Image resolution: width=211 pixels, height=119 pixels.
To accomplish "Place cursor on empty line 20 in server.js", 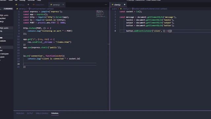I will (60, 64).
